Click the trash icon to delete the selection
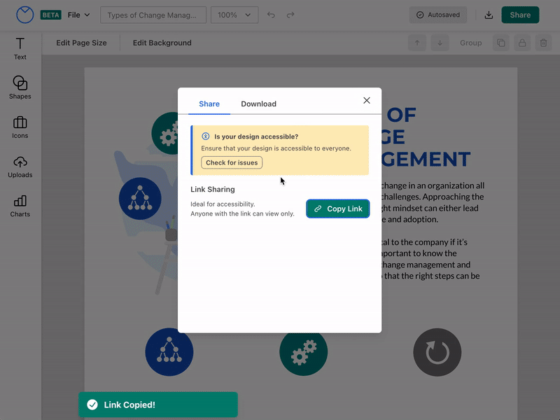This screenshot has width=560, height=420. pos(542,43)
